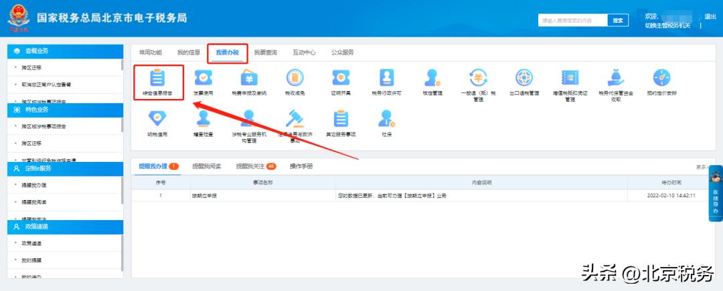Open online assistant avatar on right edge

[716, 177]
